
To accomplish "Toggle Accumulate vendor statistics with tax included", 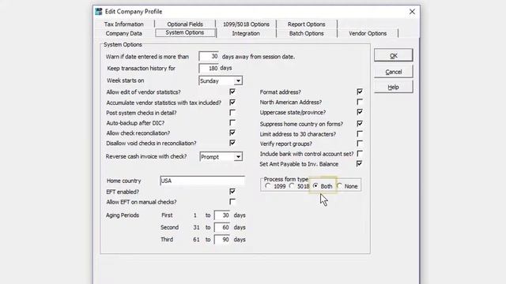I will click(232, 103).
